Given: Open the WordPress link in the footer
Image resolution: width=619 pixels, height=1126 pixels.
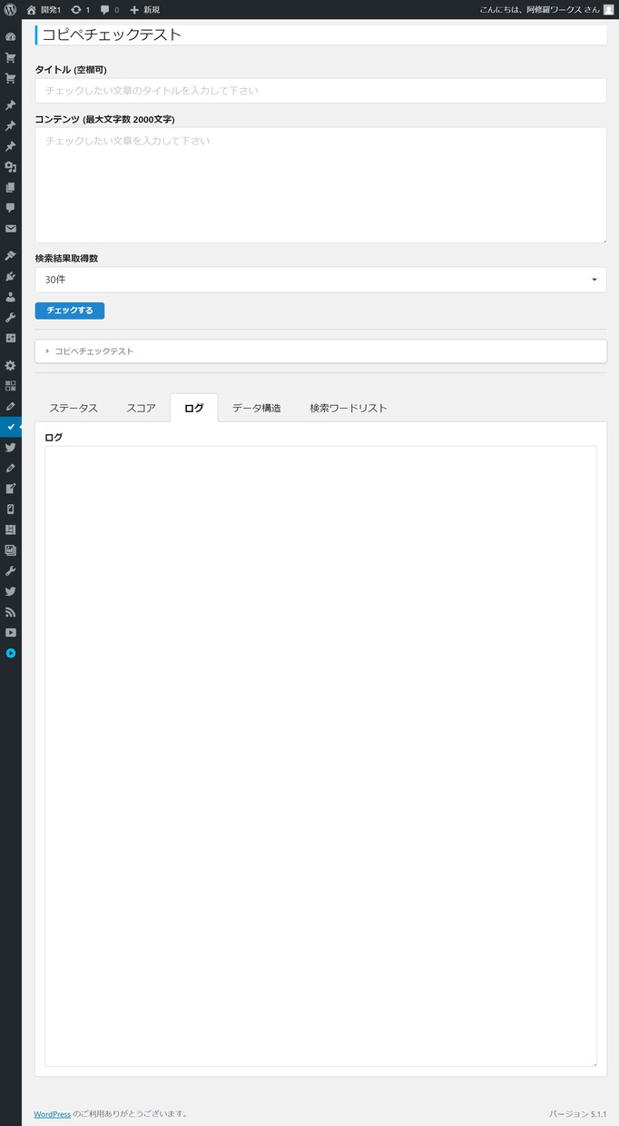Looking at the screenshot, I should click(x=52, y=1113).
